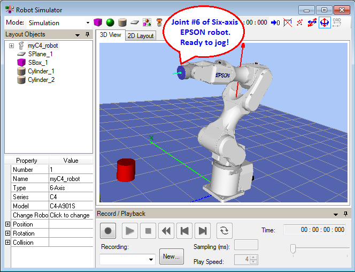Click the Property column header
355x272 pixels.
tap(27, 161)
